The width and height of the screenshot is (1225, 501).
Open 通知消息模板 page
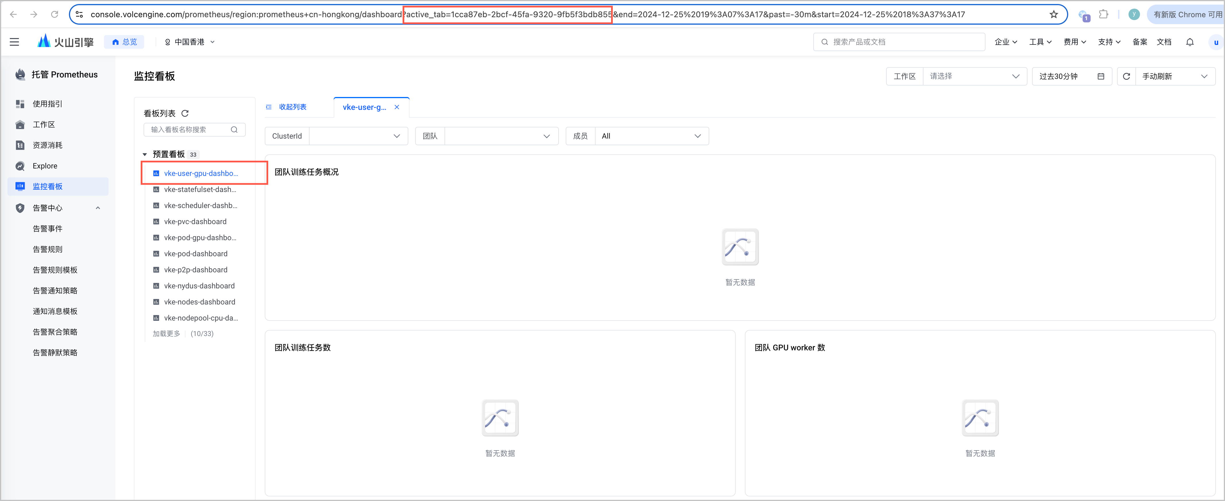coord(55,311)
